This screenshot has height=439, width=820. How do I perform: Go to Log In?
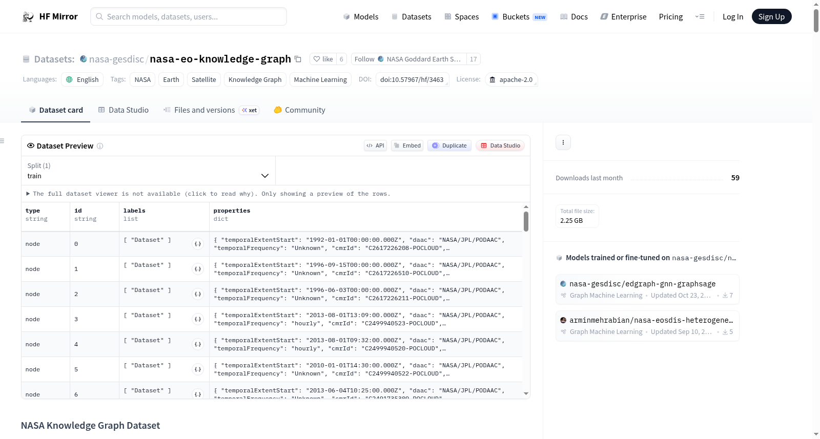(733, 16)
